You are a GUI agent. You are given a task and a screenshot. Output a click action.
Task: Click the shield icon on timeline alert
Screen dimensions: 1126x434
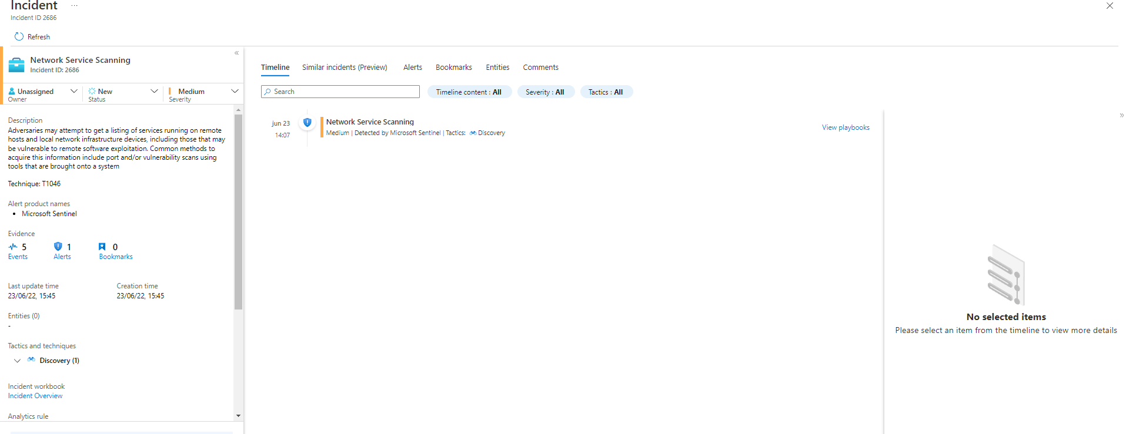[x=307, y=122]
